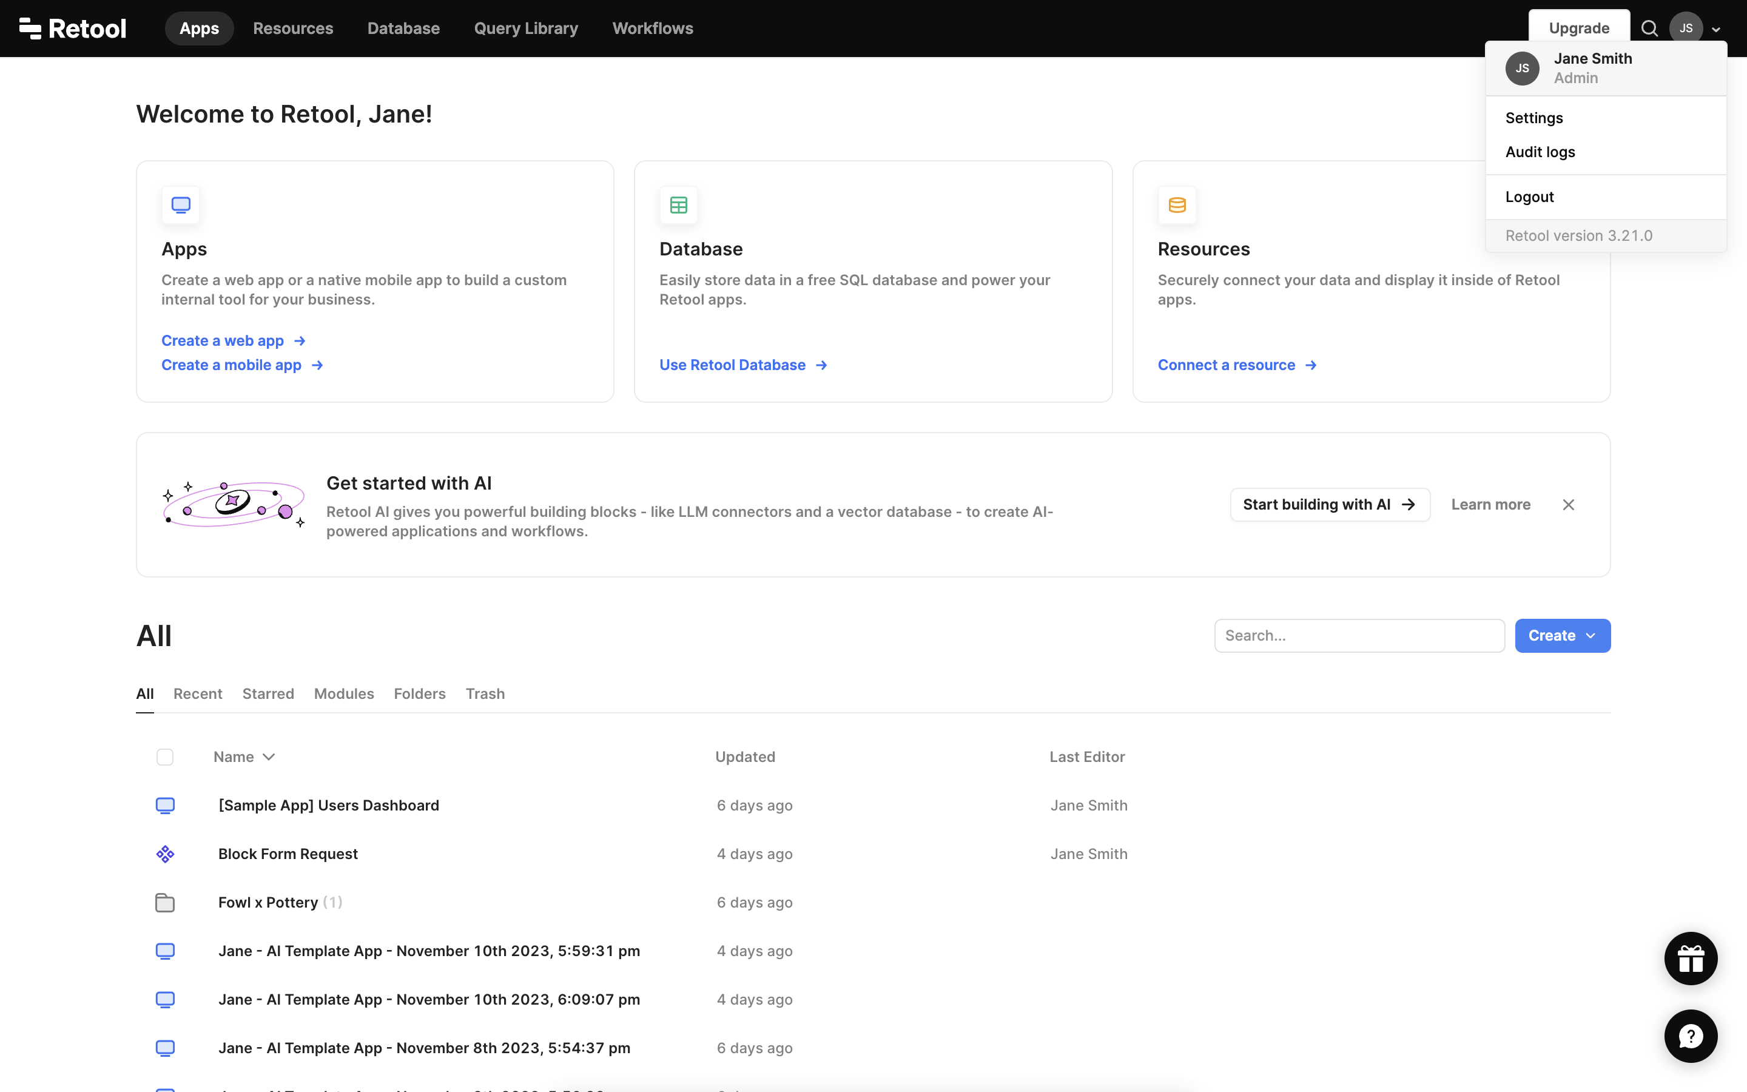Switch to the Recent tab
This screenshot has width=1747, height=1092.
(x=198, y=693)
